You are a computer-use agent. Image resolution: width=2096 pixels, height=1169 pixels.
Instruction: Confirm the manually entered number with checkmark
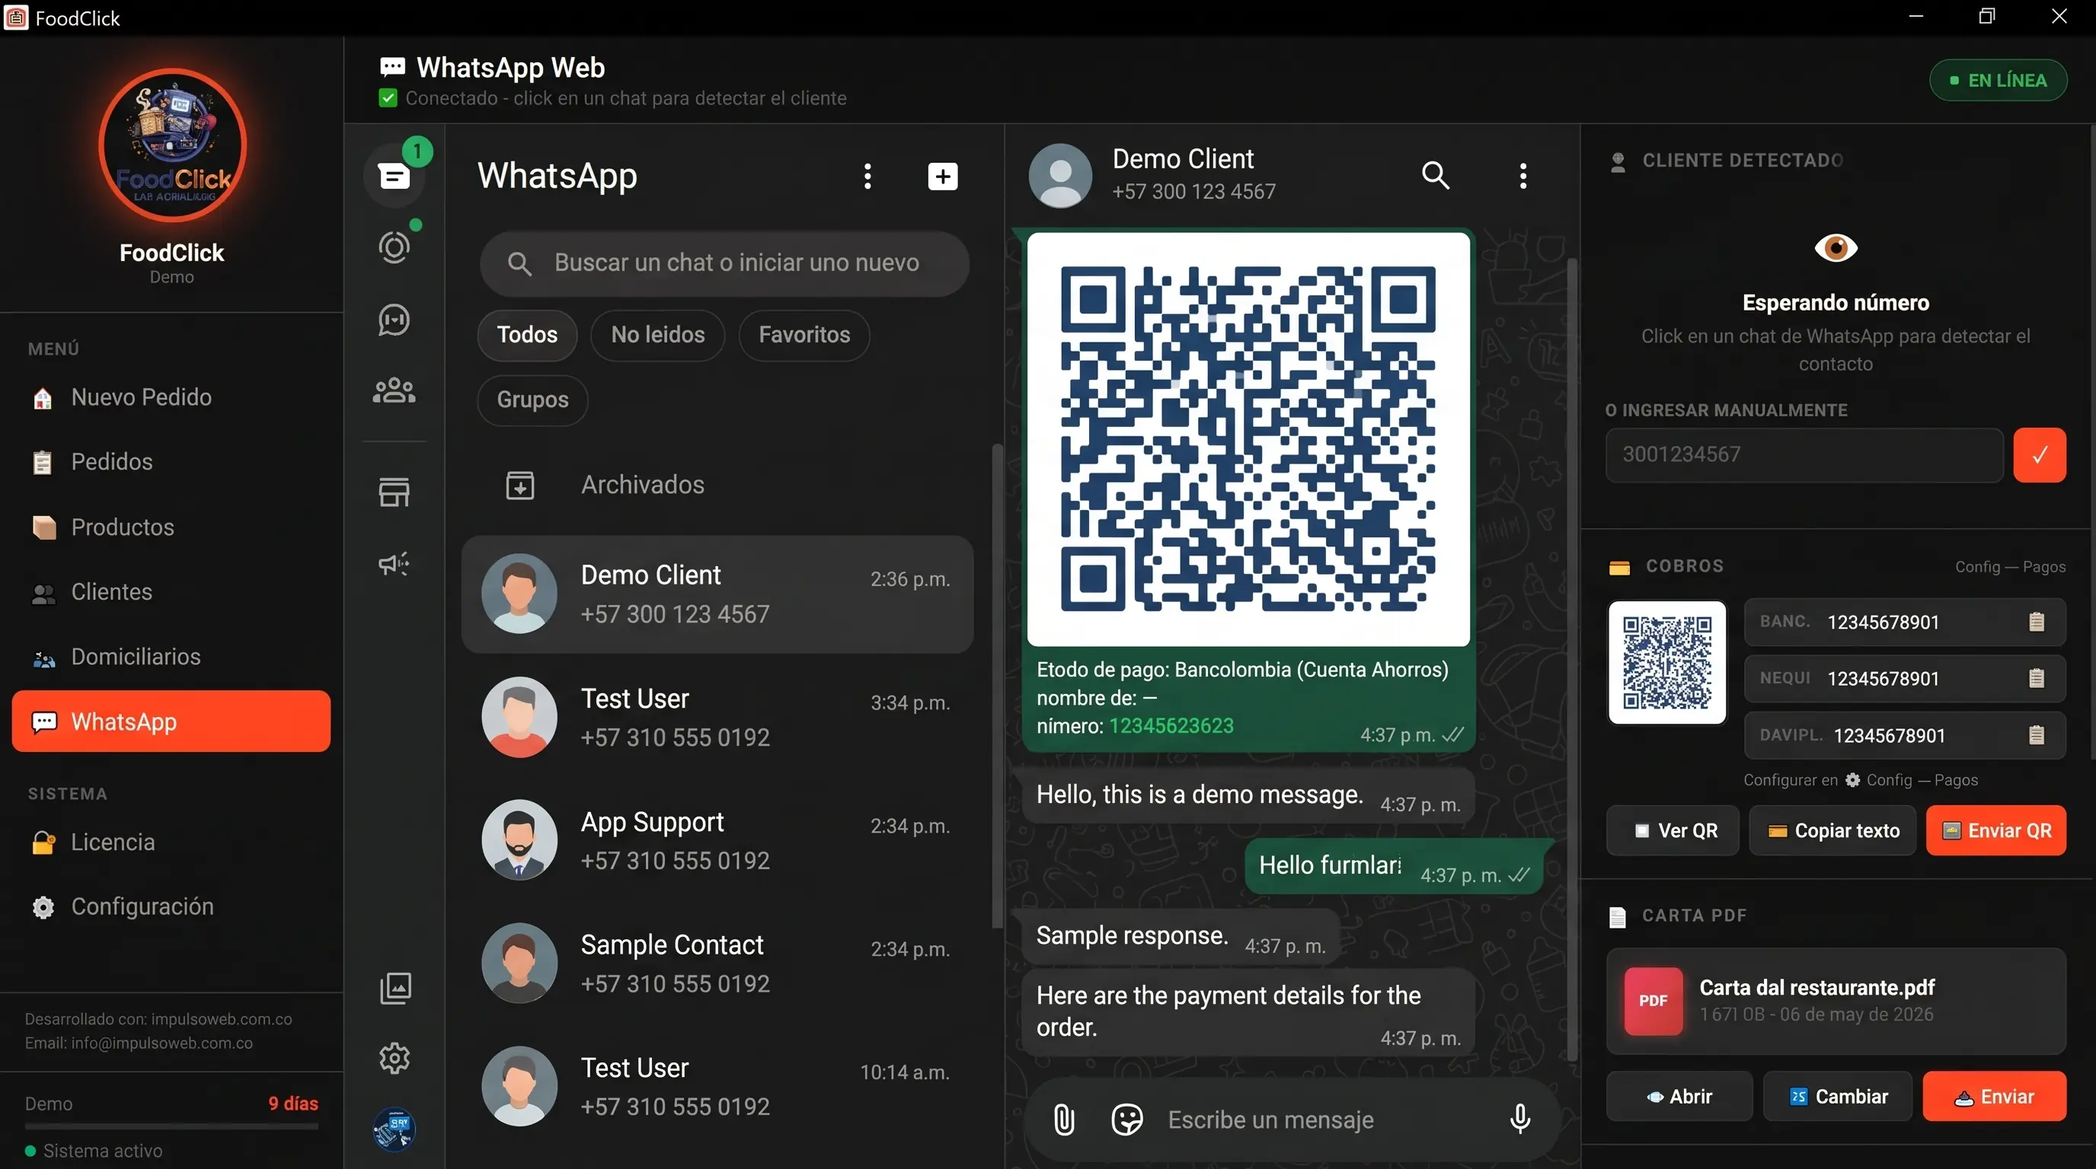[2039, 455]
